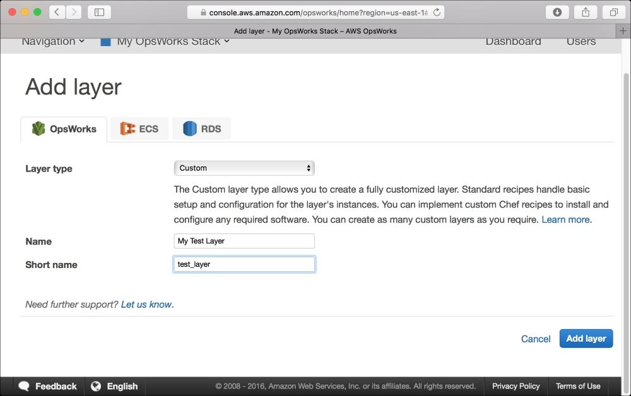Switch to the ECS tab
The width and height of the screenshot is (631, 396).
coord(139,129)
